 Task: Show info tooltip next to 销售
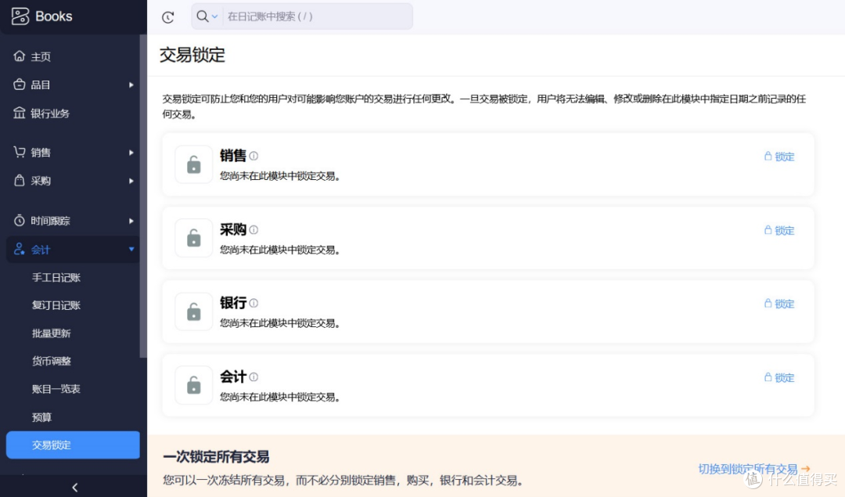click(x=253, y=156)
